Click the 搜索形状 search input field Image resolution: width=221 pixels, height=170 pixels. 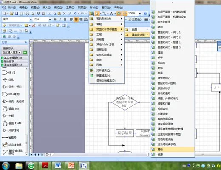[10, 53]
